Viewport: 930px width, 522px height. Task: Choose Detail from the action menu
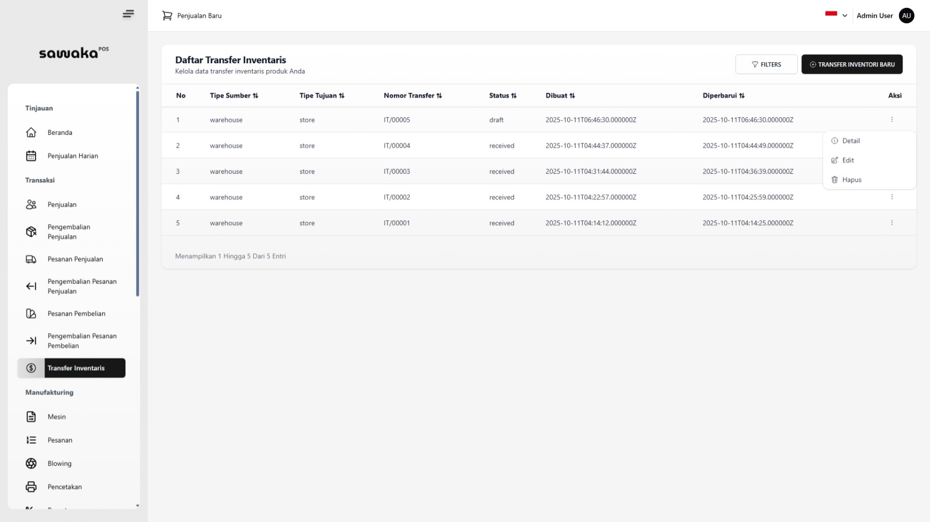(x=851, y=141)
